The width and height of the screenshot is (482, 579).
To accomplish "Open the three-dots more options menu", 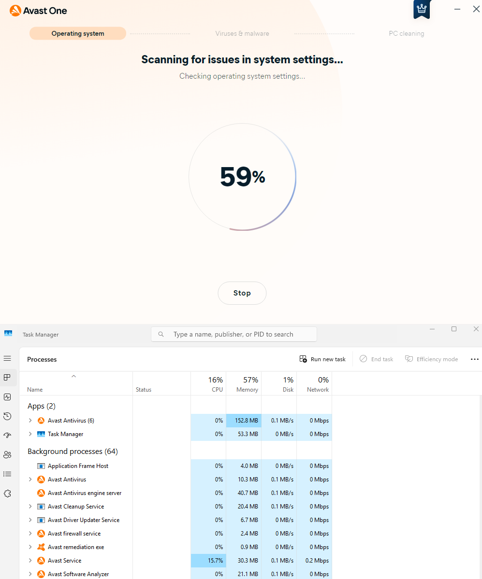I will pos(475,359).
